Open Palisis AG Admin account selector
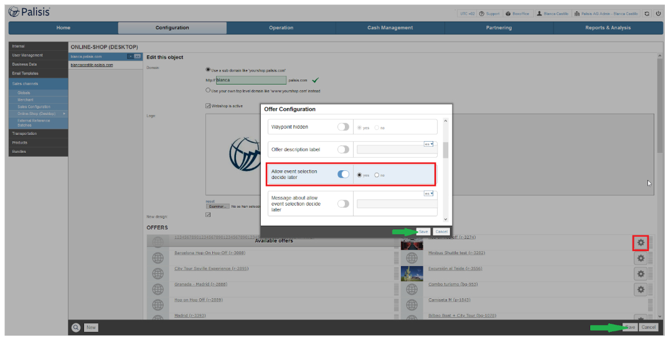668x340 pixels. 606,14
